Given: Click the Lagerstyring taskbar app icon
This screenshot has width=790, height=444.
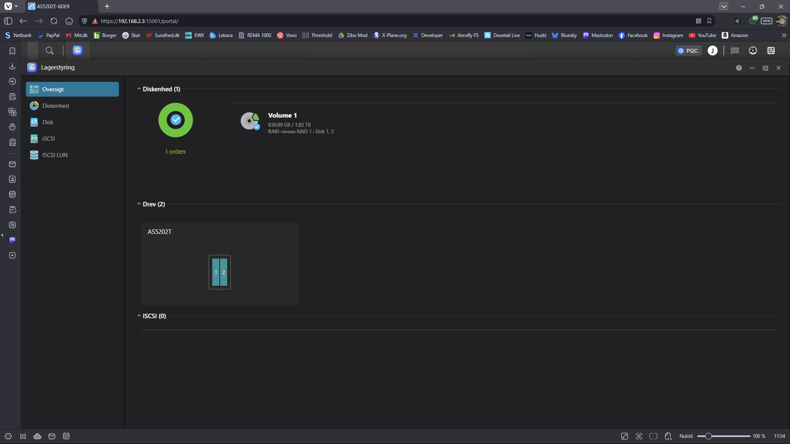Looking at the screenshot, I should point(78,51).
